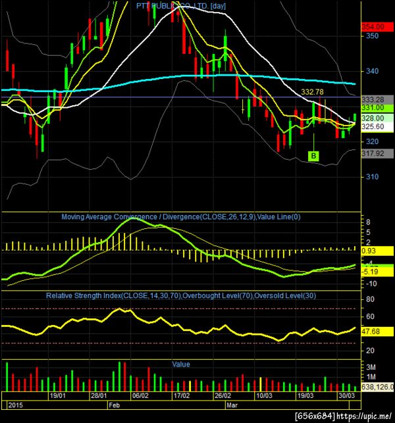The height and width of the screenshot is (423, 395).
Task: Click the chart title PTT PUBLIC CO.,LTD. [day]
Action: pyautogui.click(x=180, y=6)
